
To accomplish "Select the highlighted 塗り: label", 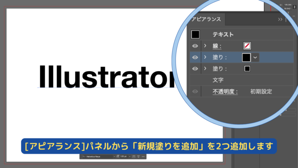I will pos(220,57).
